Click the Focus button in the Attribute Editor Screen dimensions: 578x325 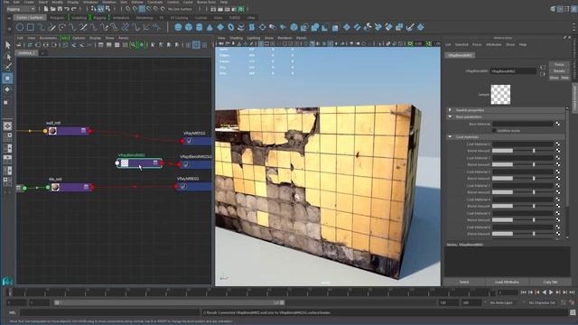click(x=559, y=64)
